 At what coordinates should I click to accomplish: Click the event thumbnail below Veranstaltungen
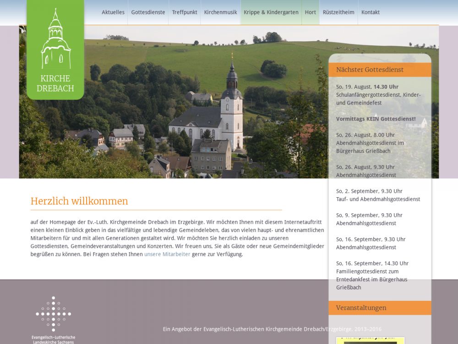point(370,340)
